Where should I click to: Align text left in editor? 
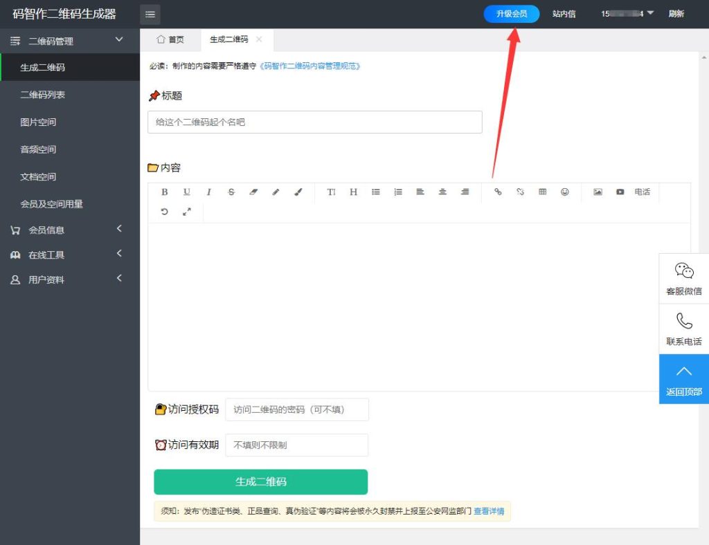pos(420,192)
